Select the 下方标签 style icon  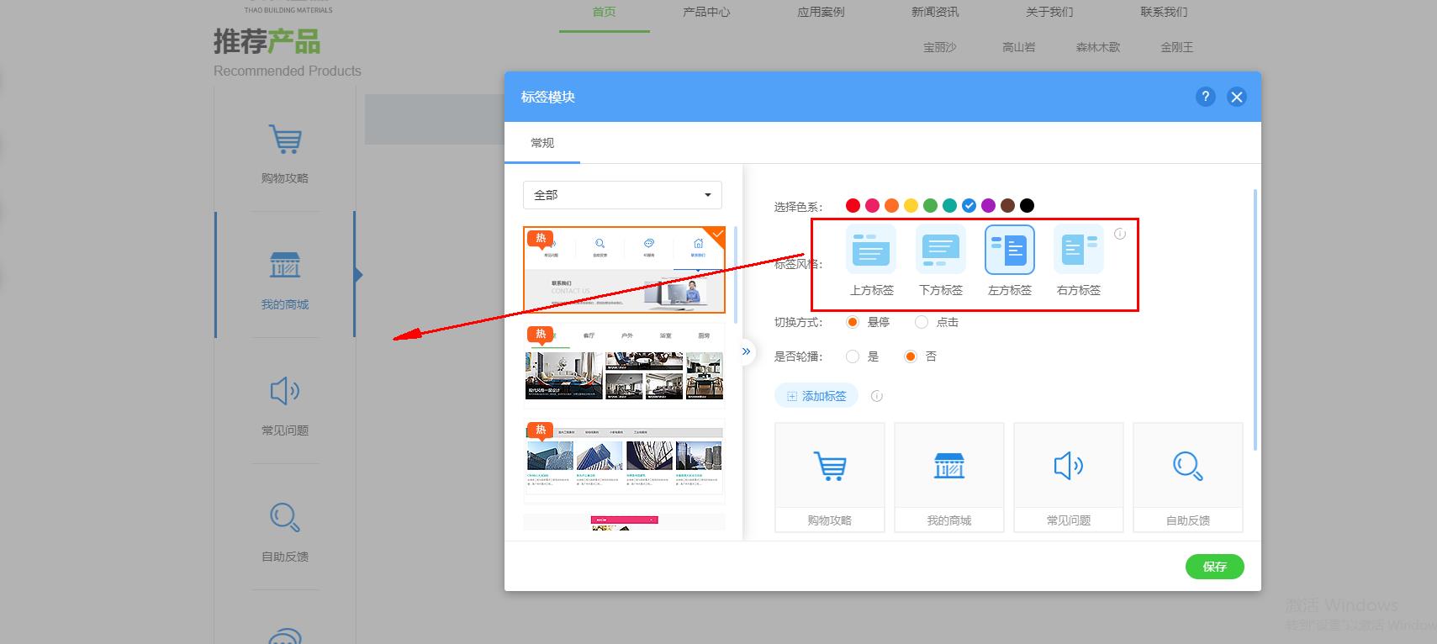[940, 250]
